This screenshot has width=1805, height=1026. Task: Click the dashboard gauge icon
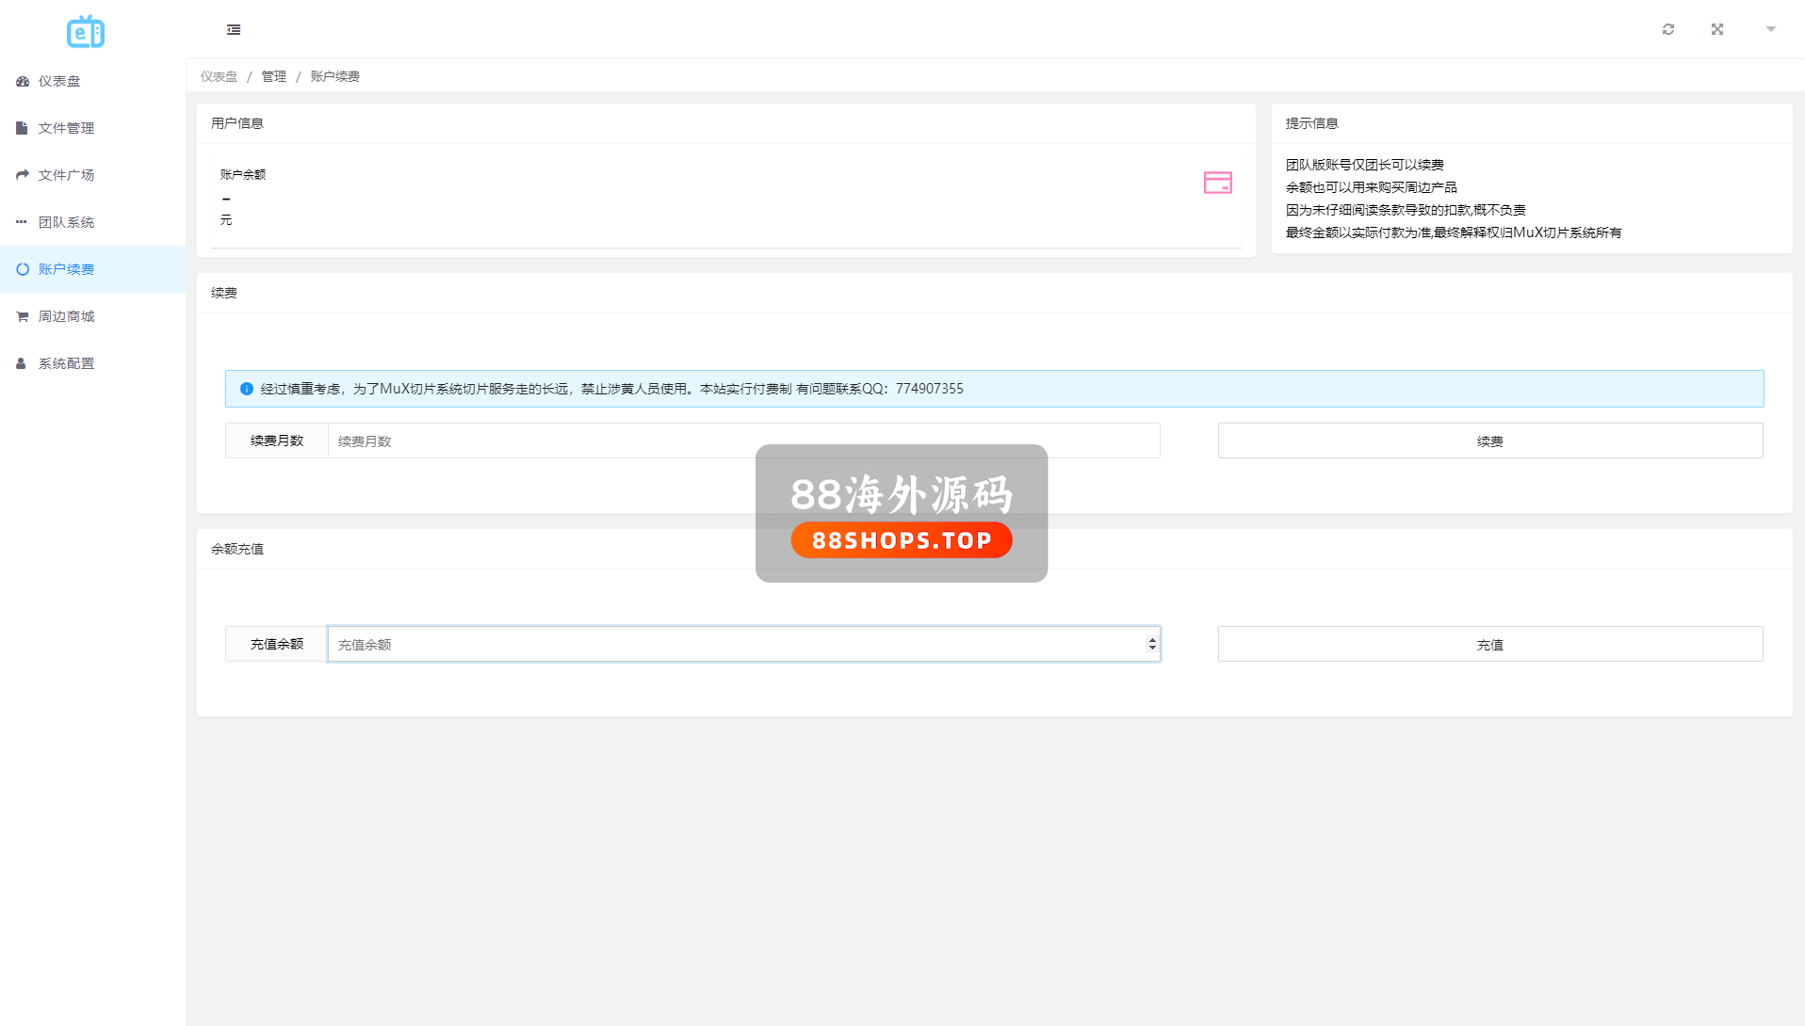tap(23, 82)
